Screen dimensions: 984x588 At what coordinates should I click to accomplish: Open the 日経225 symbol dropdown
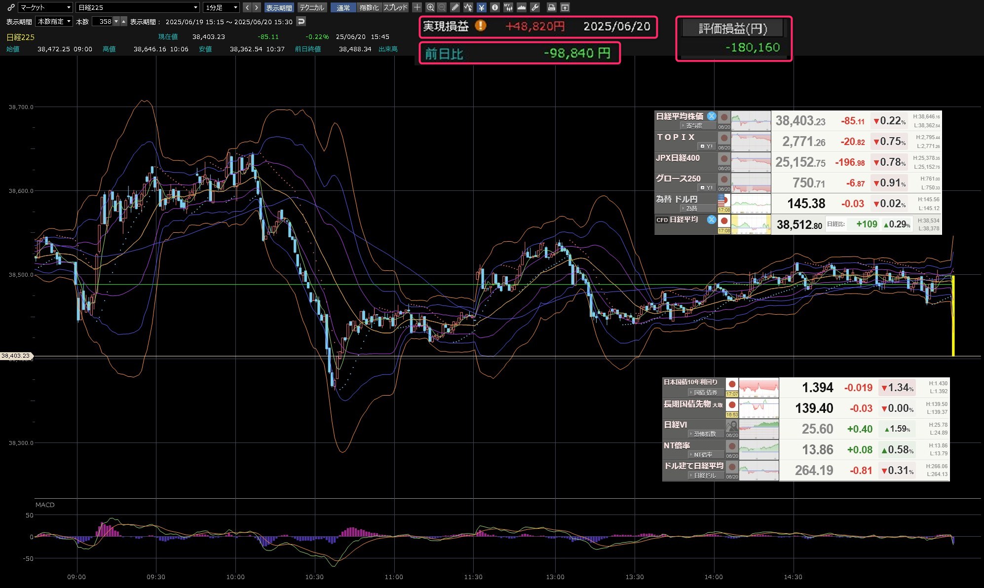tap(137, 7)
